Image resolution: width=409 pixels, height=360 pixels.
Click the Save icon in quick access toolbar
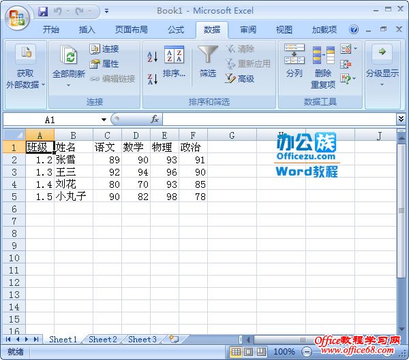(x=44, y=12)
